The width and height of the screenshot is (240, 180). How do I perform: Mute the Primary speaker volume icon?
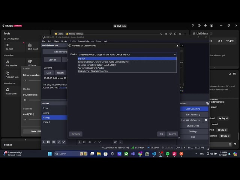coord(25,80)
